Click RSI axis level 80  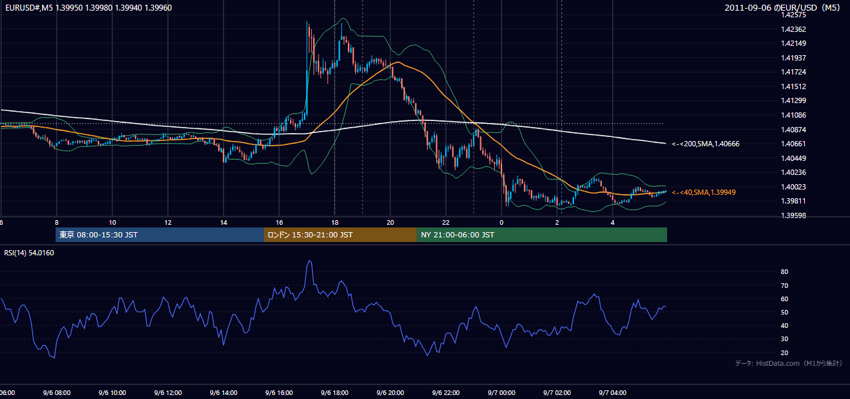[785, 272]
